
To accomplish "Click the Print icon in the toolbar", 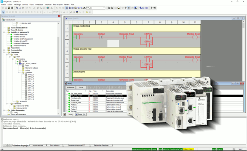I will click(x=12, y=8).
